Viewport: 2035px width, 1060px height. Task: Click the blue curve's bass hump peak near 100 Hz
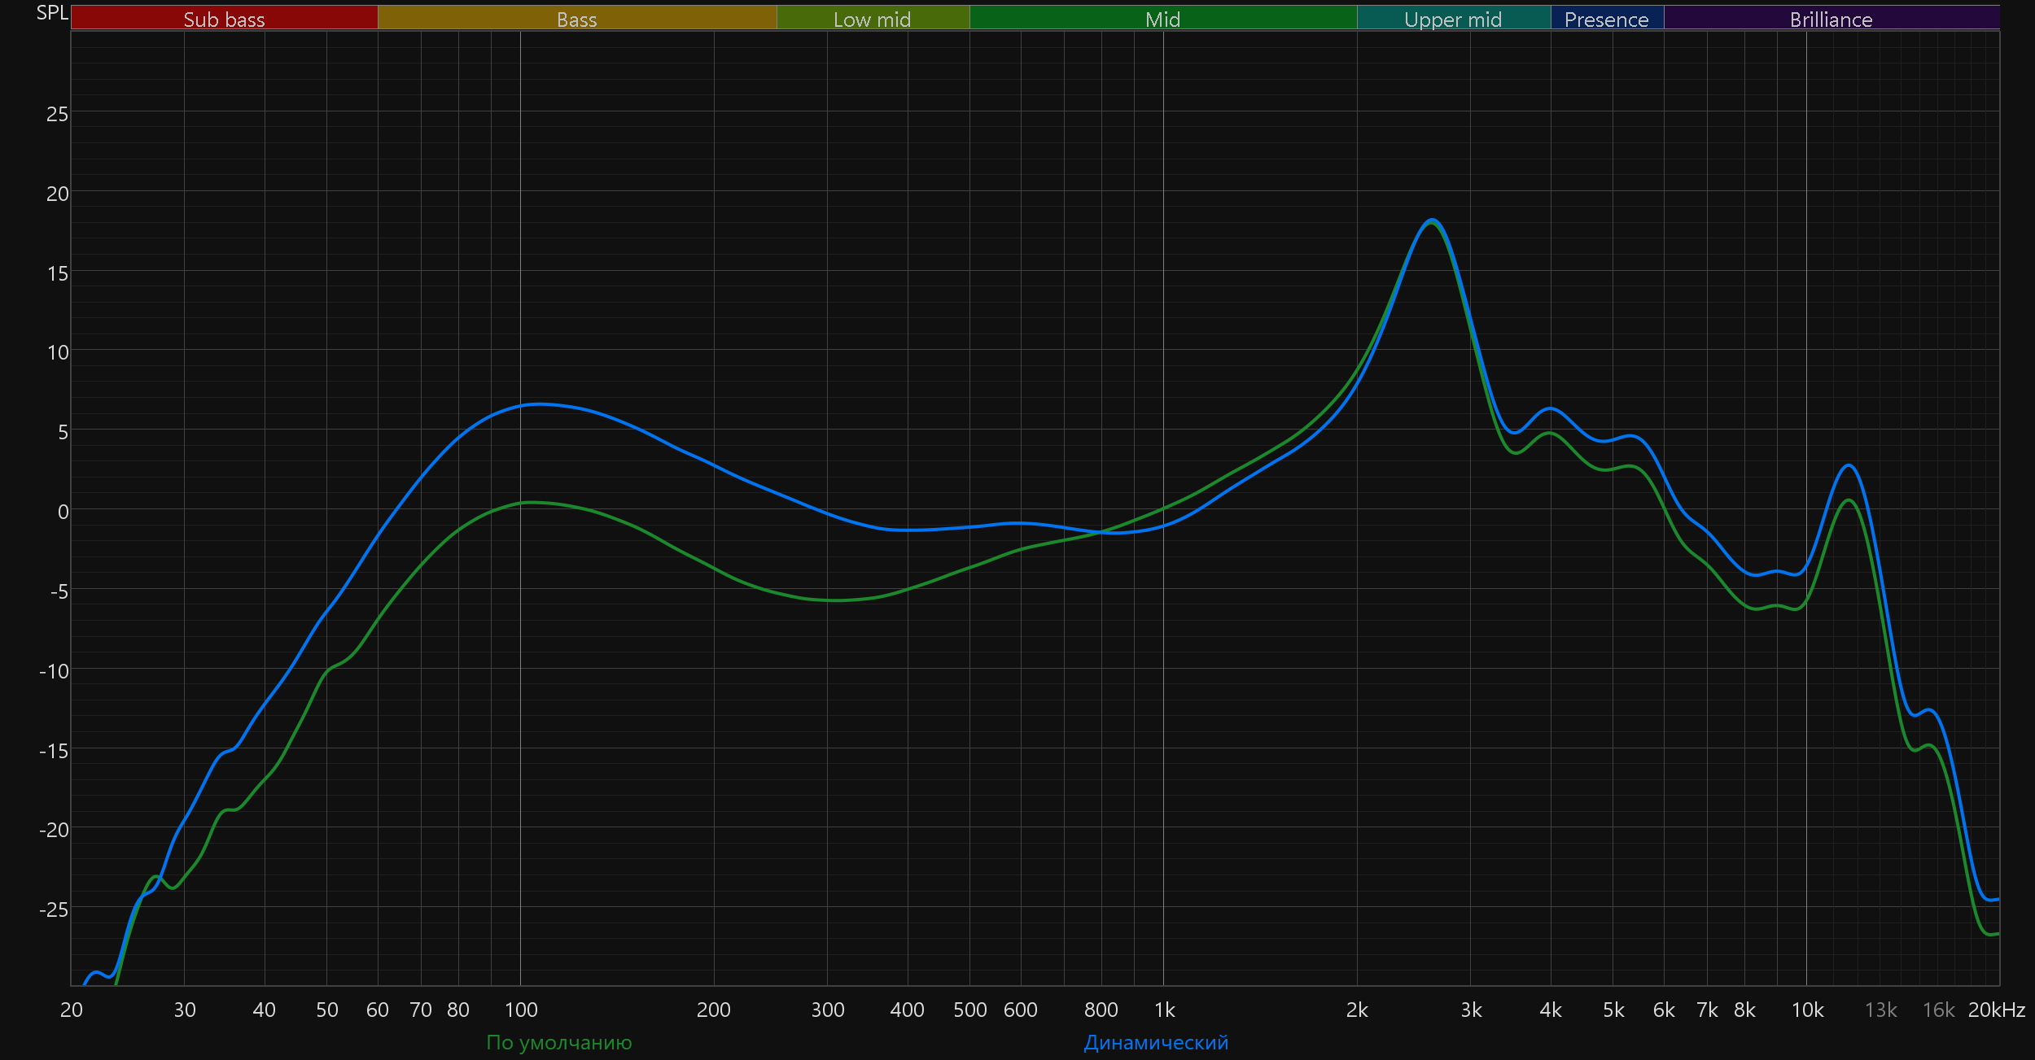[537, 404]
